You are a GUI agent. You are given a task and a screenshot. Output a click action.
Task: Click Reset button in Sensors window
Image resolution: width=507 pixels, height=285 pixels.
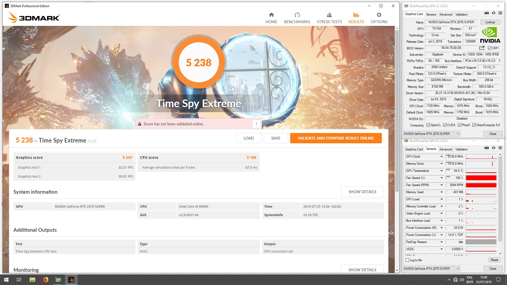coord(494,260)
